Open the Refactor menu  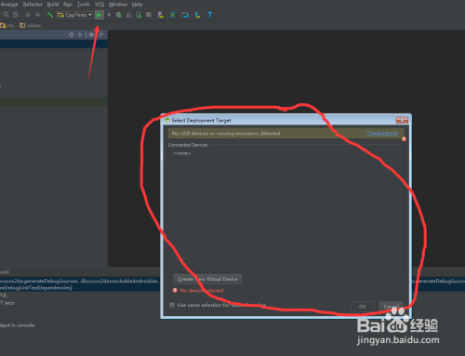(x=33, y=5)
